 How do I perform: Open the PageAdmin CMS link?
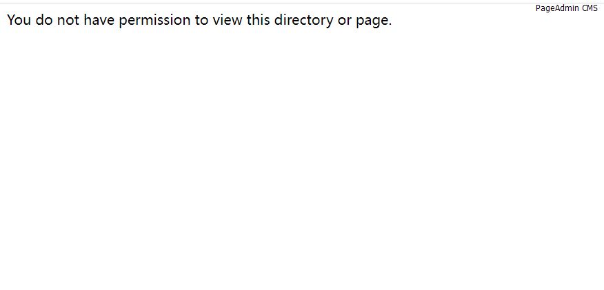coord(566,8)
